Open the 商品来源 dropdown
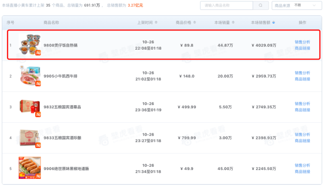Viewport: 325px width, 188px height. tap(297, 5)
